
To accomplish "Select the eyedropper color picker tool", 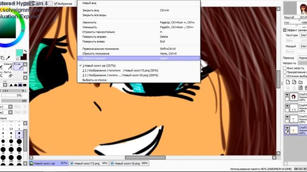I will click(8, 58).
